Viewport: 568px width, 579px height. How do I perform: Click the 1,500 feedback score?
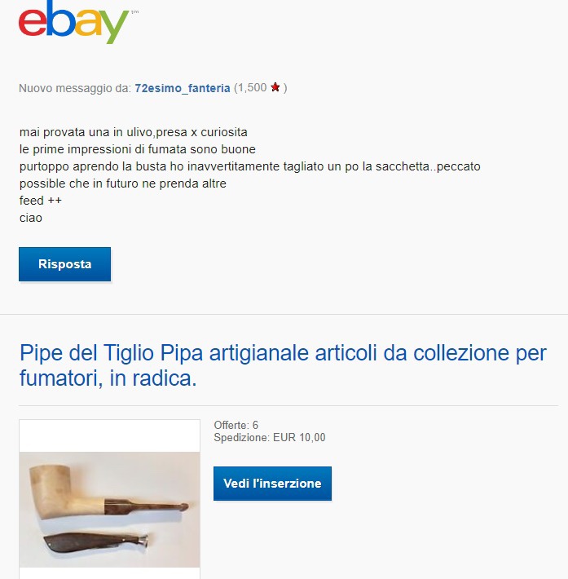252,88
